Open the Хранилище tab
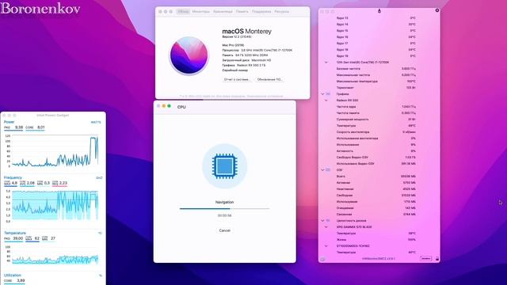This screenshot has width=507, height=285. 223,11
